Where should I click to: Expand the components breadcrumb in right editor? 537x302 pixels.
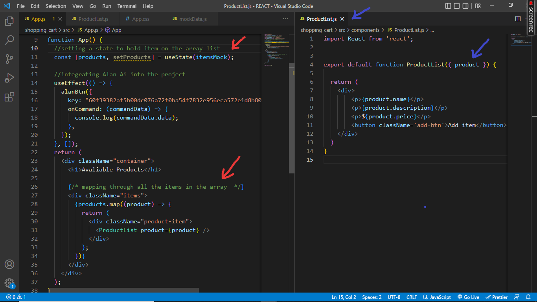365,30
